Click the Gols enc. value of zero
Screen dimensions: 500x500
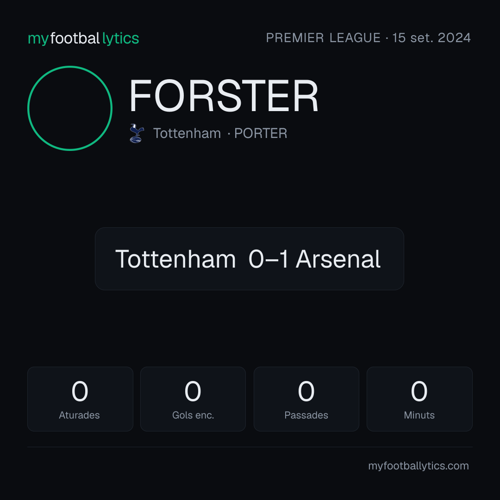(x=193, y=391)
